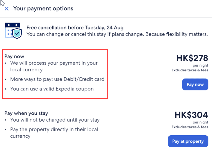Screen dimensions: 212x156
Task: Click the "Pay the property directly" bullet
Action: point(54,133)
